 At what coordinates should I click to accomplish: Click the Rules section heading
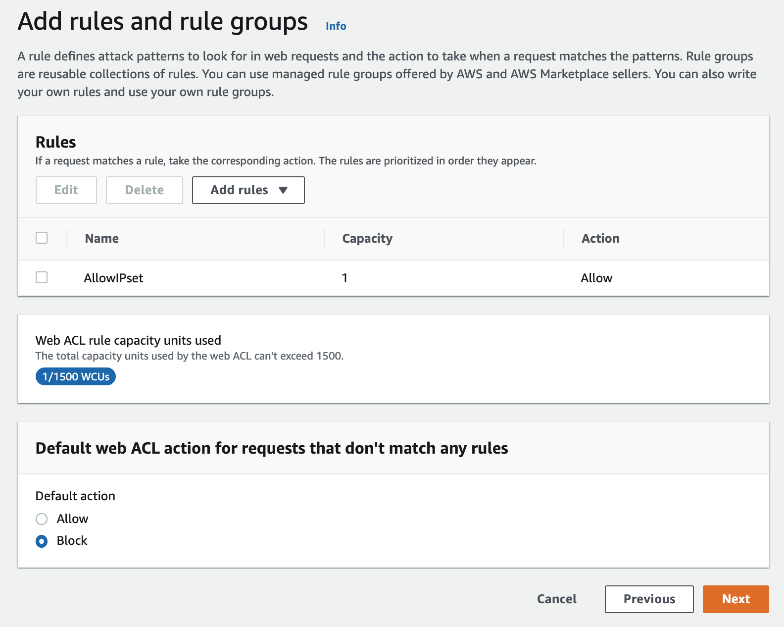pos(56,143)
